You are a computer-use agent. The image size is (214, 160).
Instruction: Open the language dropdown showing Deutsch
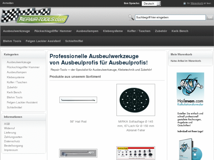(x=151, y=4)
